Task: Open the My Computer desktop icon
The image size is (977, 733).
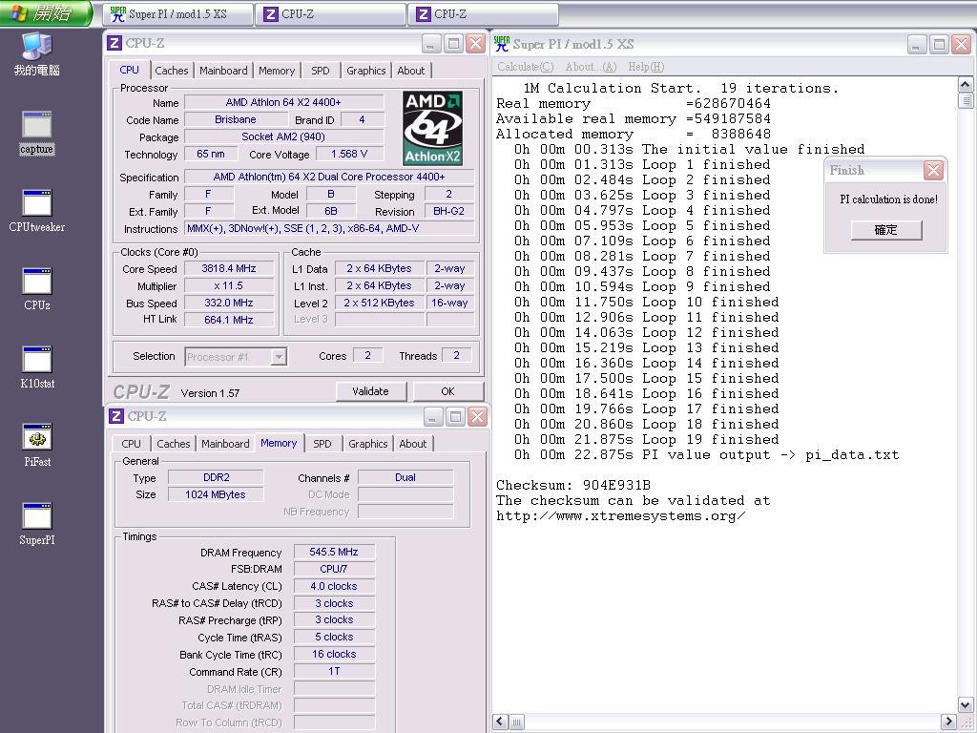Action: (x=37, y=53)
